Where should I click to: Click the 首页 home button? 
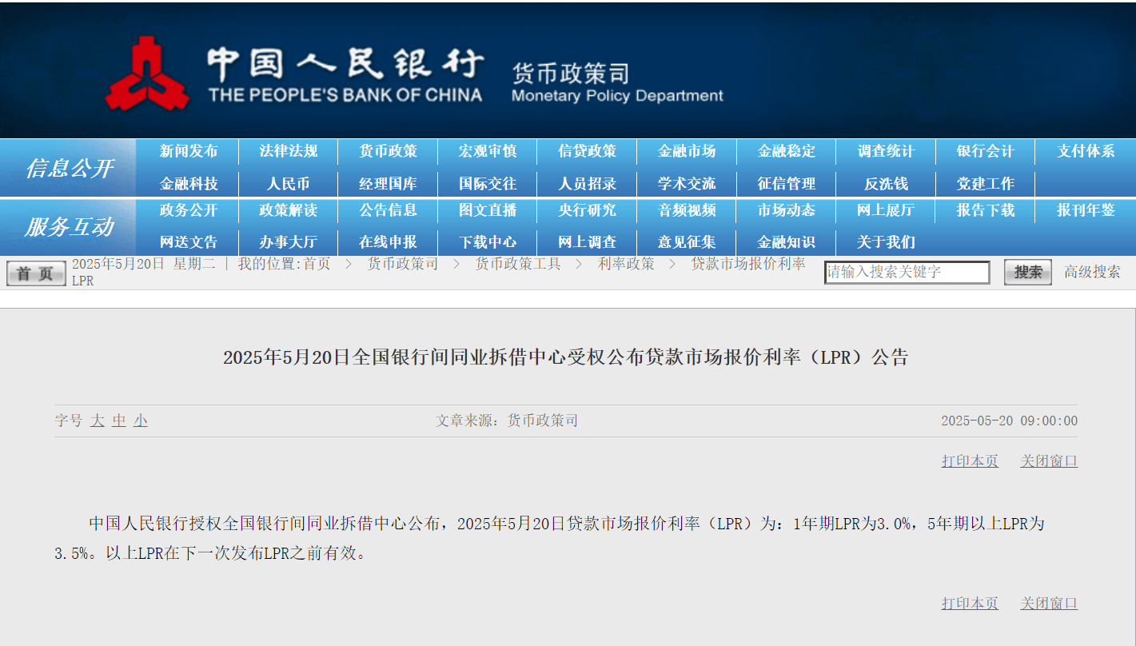(x=35, y=272)
